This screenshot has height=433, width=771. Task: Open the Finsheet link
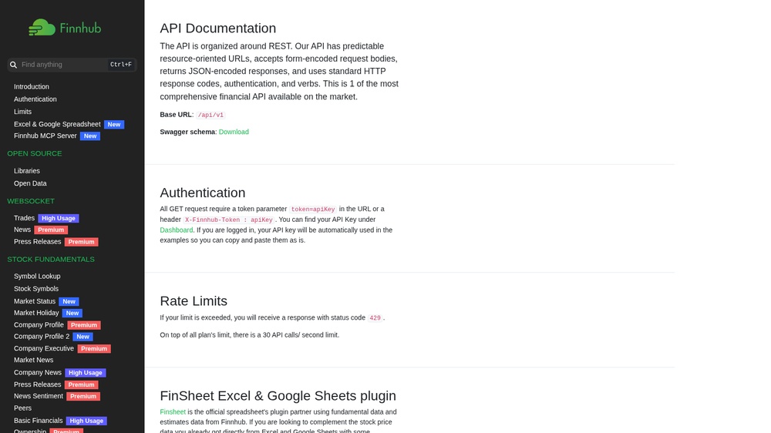(x=173, y=412)
